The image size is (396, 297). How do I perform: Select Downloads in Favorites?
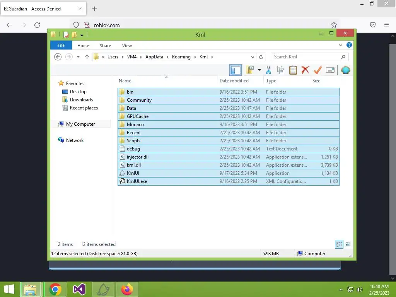click(x=81, y=100)
